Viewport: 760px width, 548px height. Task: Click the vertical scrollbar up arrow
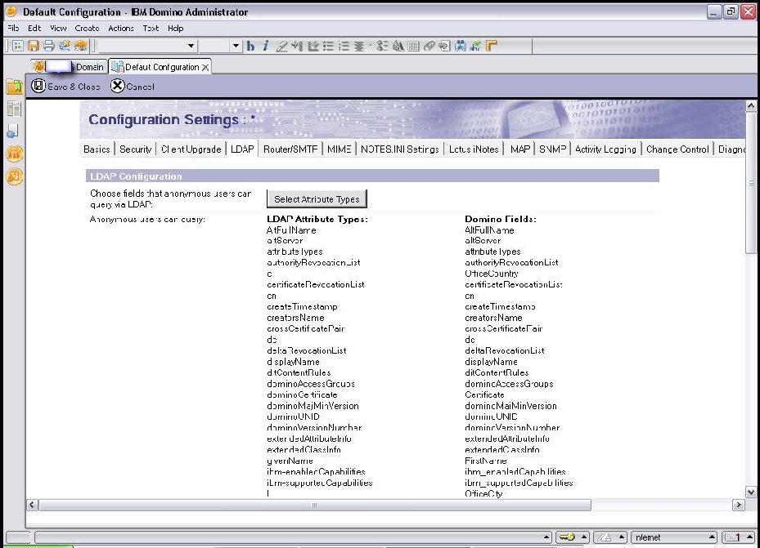coord(751,105)
